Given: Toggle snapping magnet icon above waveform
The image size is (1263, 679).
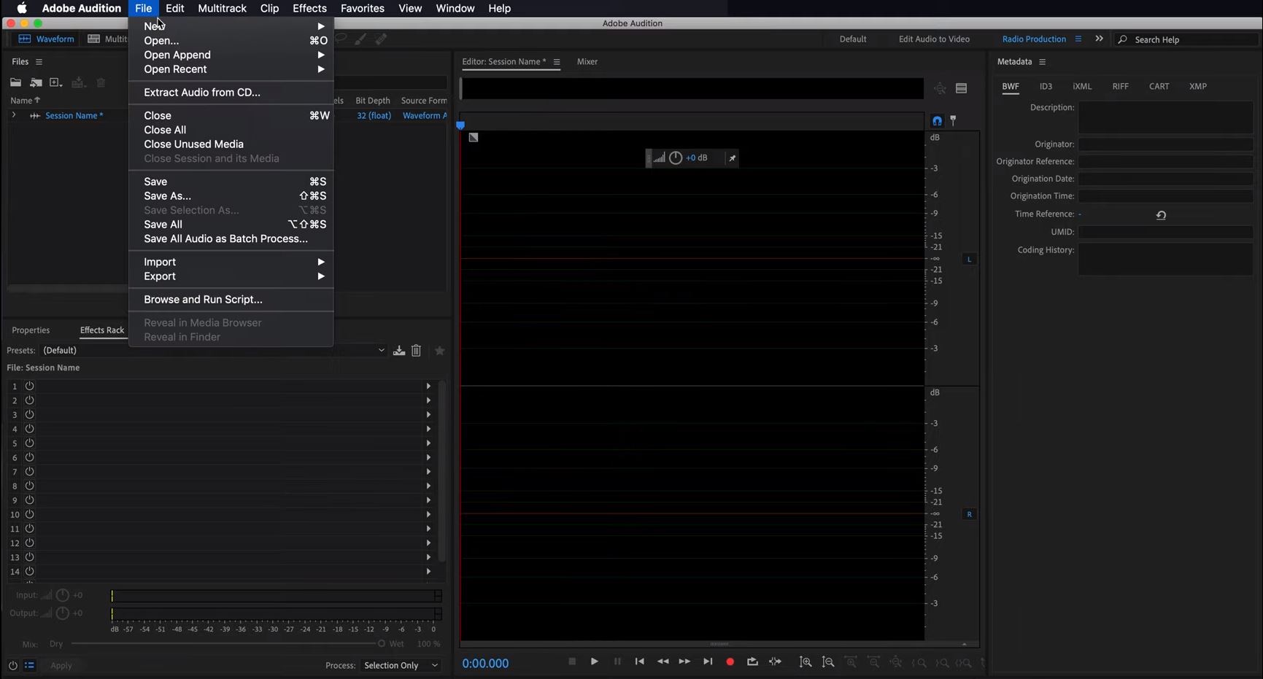Looking at the screenshot, I should pos(937,121).
